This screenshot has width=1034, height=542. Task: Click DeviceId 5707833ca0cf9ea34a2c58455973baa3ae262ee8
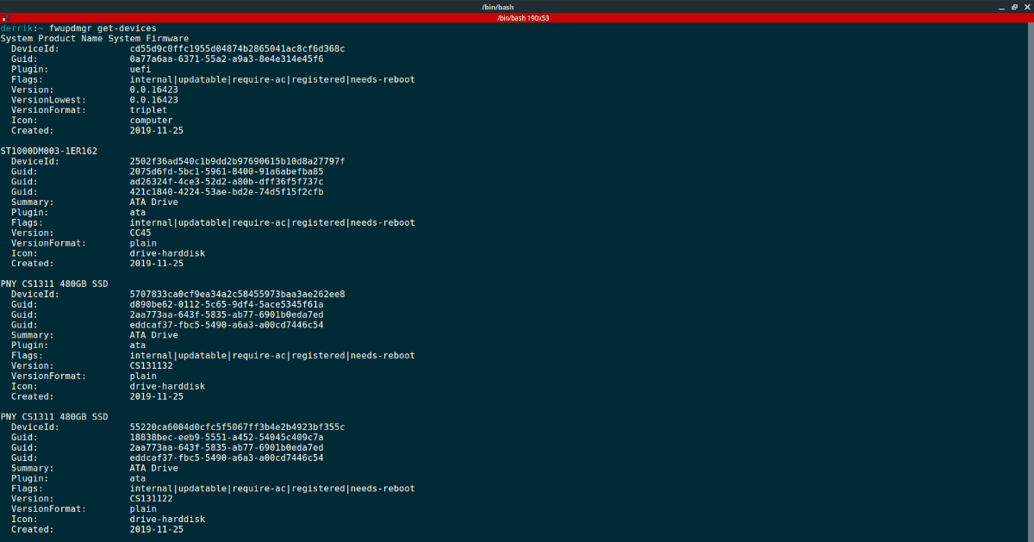(237, 294)
